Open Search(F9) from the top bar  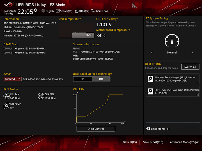click(x=64, y=11)
